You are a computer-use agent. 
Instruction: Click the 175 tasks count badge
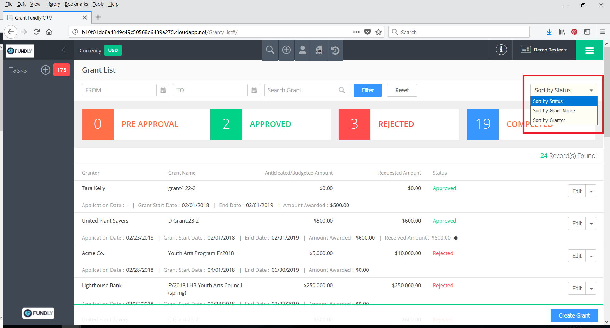61,70
